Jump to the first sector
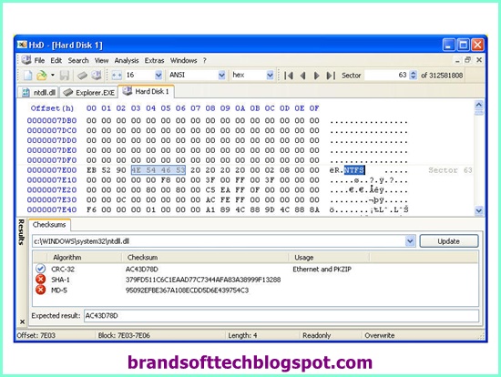The height and width of the screenshot is (377, 501). click(289, 76)
